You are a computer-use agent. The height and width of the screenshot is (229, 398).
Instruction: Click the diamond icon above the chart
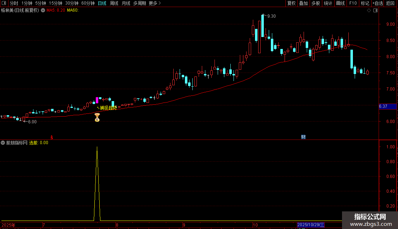[369, 11]
